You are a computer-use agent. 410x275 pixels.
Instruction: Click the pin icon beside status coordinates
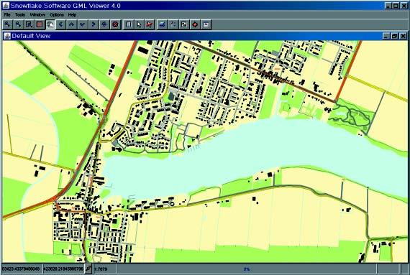coord(88,269)
